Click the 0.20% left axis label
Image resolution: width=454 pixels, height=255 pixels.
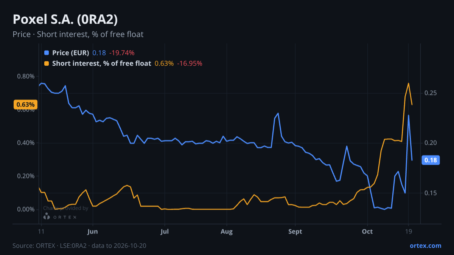pyautogui.click(x=26, y=176)
